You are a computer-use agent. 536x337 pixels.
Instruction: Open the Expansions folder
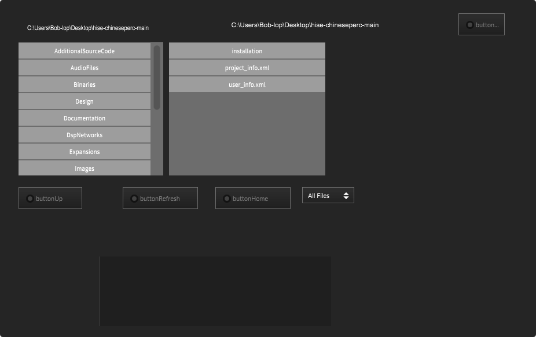[85, 152]
